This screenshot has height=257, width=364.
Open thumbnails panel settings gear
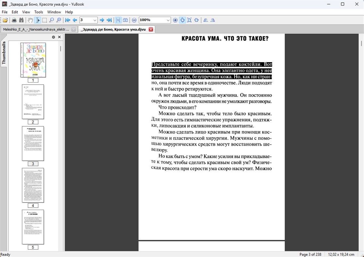click(54, 37)
